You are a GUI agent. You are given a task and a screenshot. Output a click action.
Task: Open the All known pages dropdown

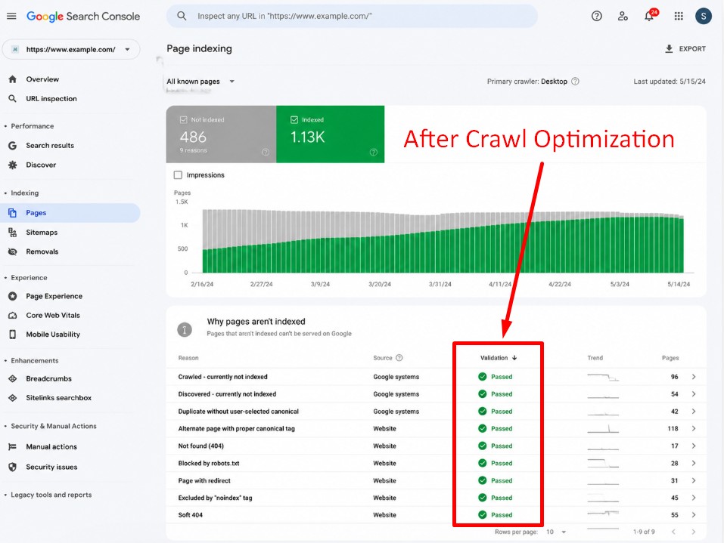coord(200,82)
